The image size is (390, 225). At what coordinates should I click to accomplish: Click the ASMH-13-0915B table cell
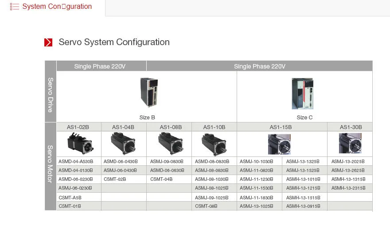click(304, 206)
